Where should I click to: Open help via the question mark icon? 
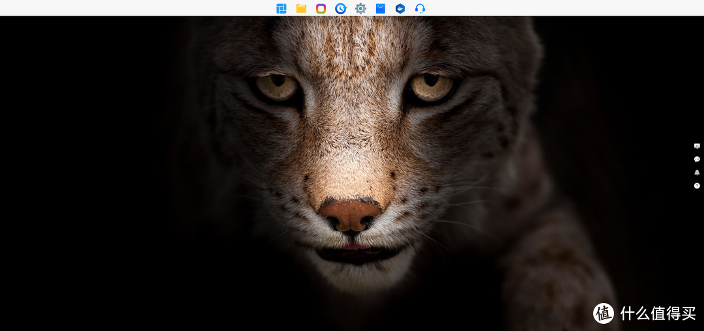[697, 186]
